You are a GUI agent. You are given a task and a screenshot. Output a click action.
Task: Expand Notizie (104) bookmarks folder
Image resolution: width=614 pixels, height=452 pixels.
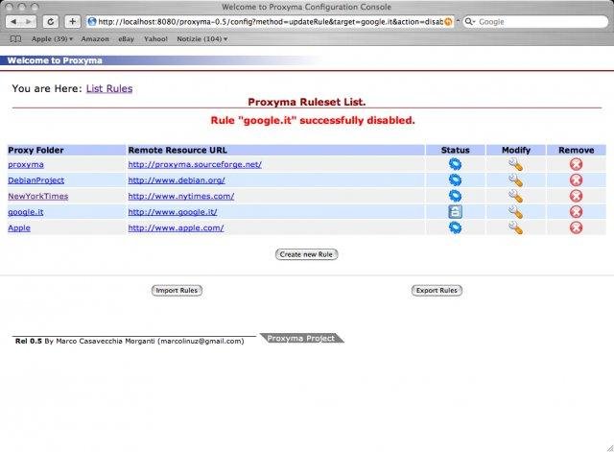202,38
